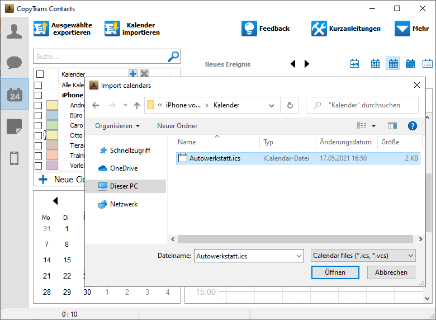Select Calendar section in left sidebar

pyautogui.click(x=15, y=95)
